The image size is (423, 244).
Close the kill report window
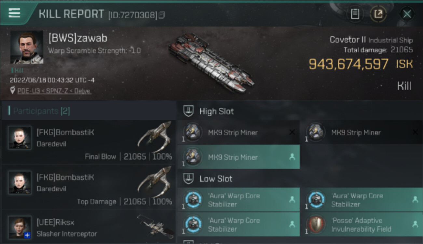click(x=407, y=14)
